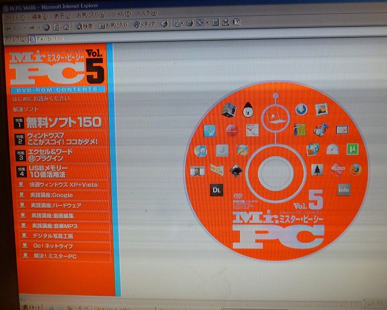Click the gray J icon on disc

(x=222, y=150)
